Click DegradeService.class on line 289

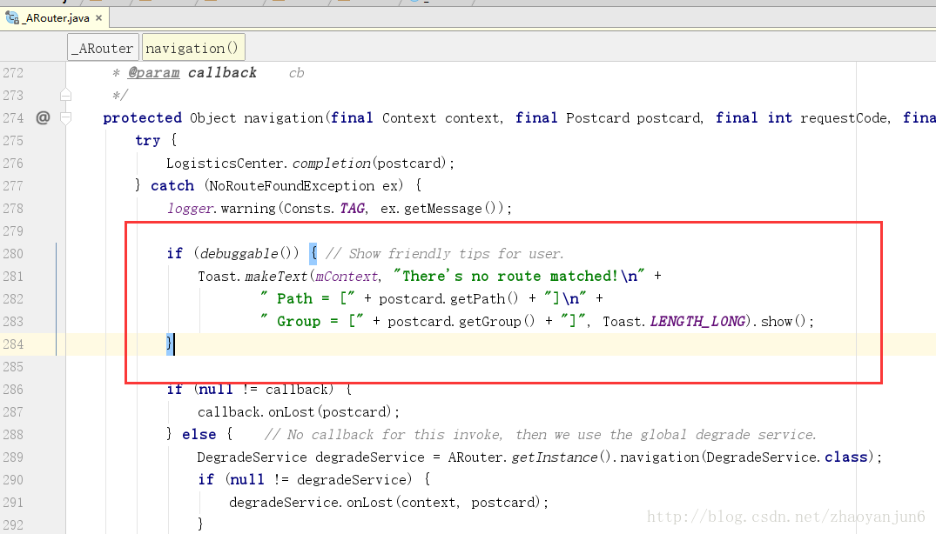point(786,457)
